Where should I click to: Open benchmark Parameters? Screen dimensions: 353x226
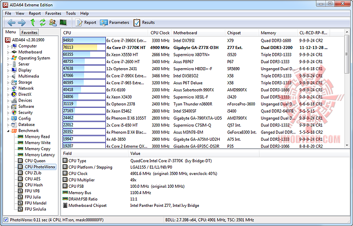[115, 23]
